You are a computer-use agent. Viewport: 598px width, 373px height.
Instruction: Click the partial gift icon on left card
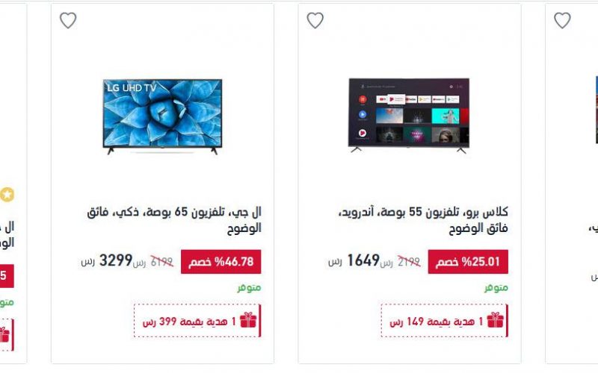pyautogui.click(x=4, y=335)
